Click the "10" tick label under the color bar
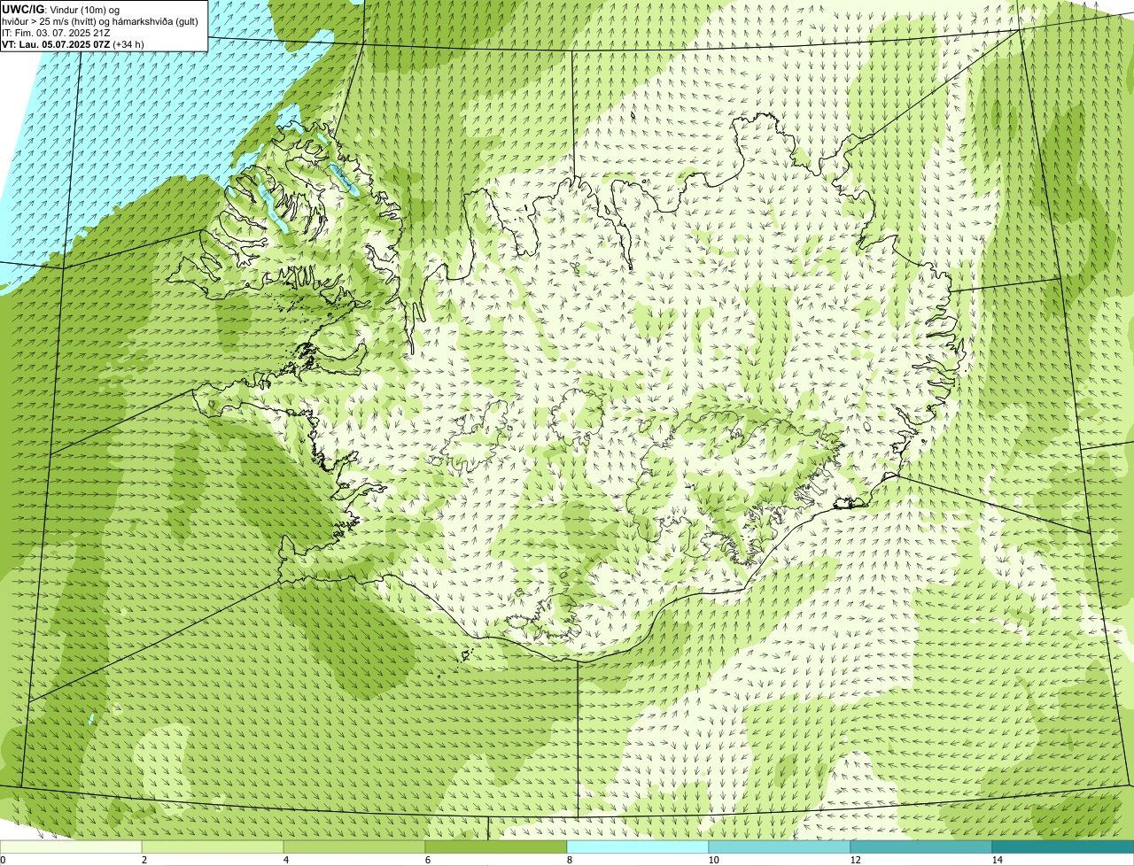 (713, 860)
